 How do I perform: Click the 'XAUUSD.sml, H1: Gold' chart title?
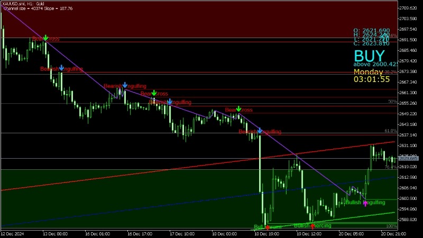point(23,4)
